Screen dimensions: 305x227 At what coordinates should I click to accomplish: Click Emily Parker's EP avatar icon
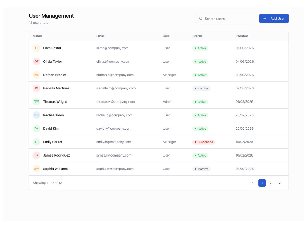coord(36,142)
